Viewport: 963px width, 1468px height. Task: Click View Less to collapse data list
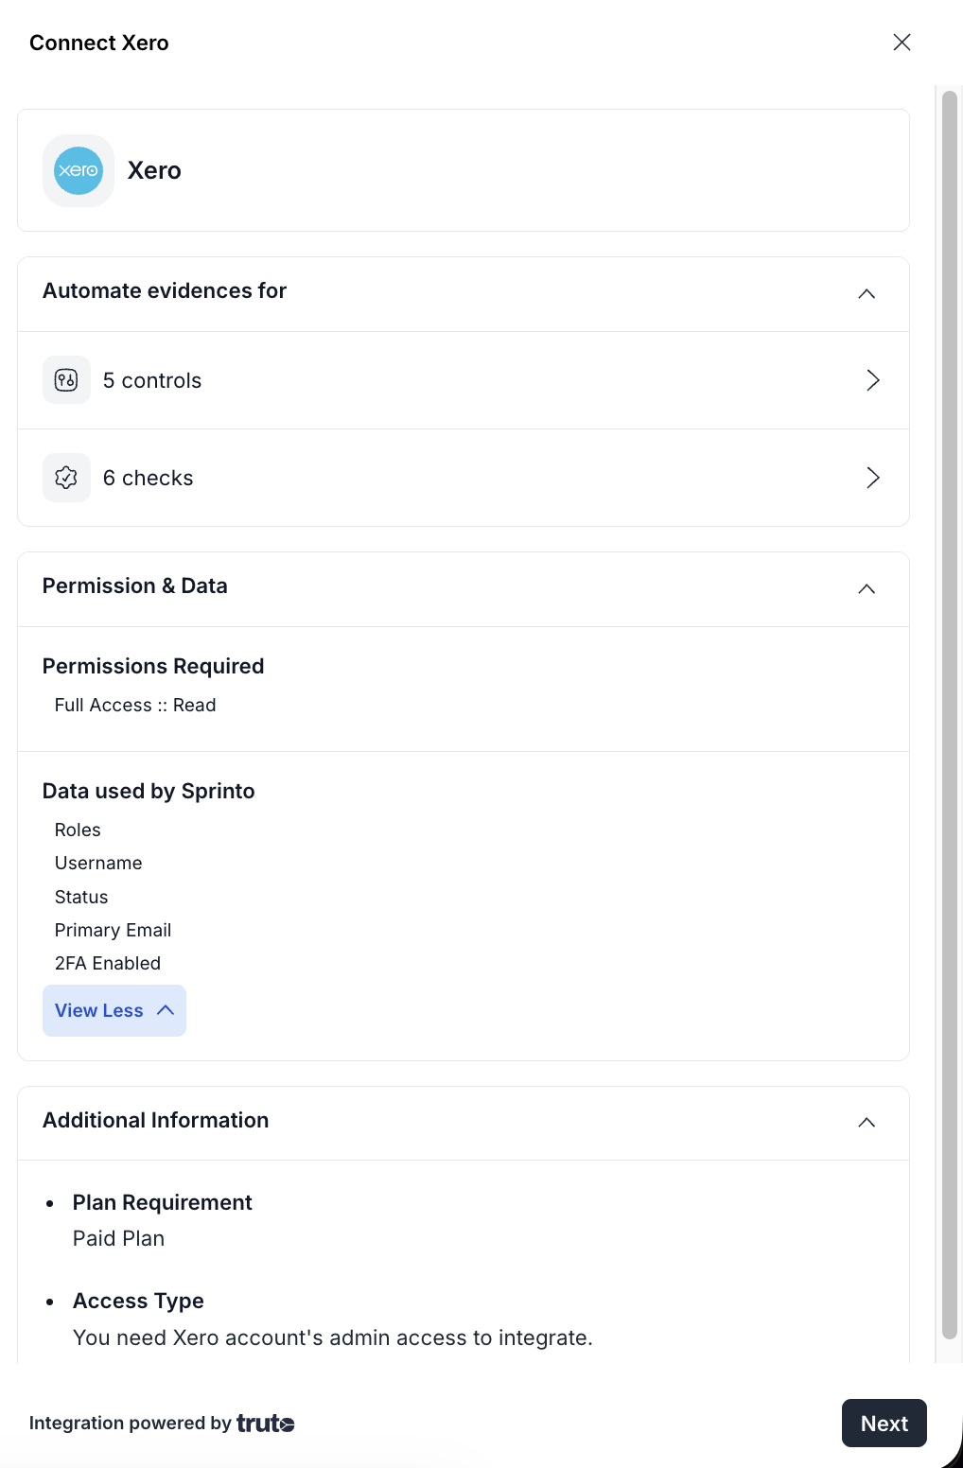pyautogui.click(x=114, y=1010)
